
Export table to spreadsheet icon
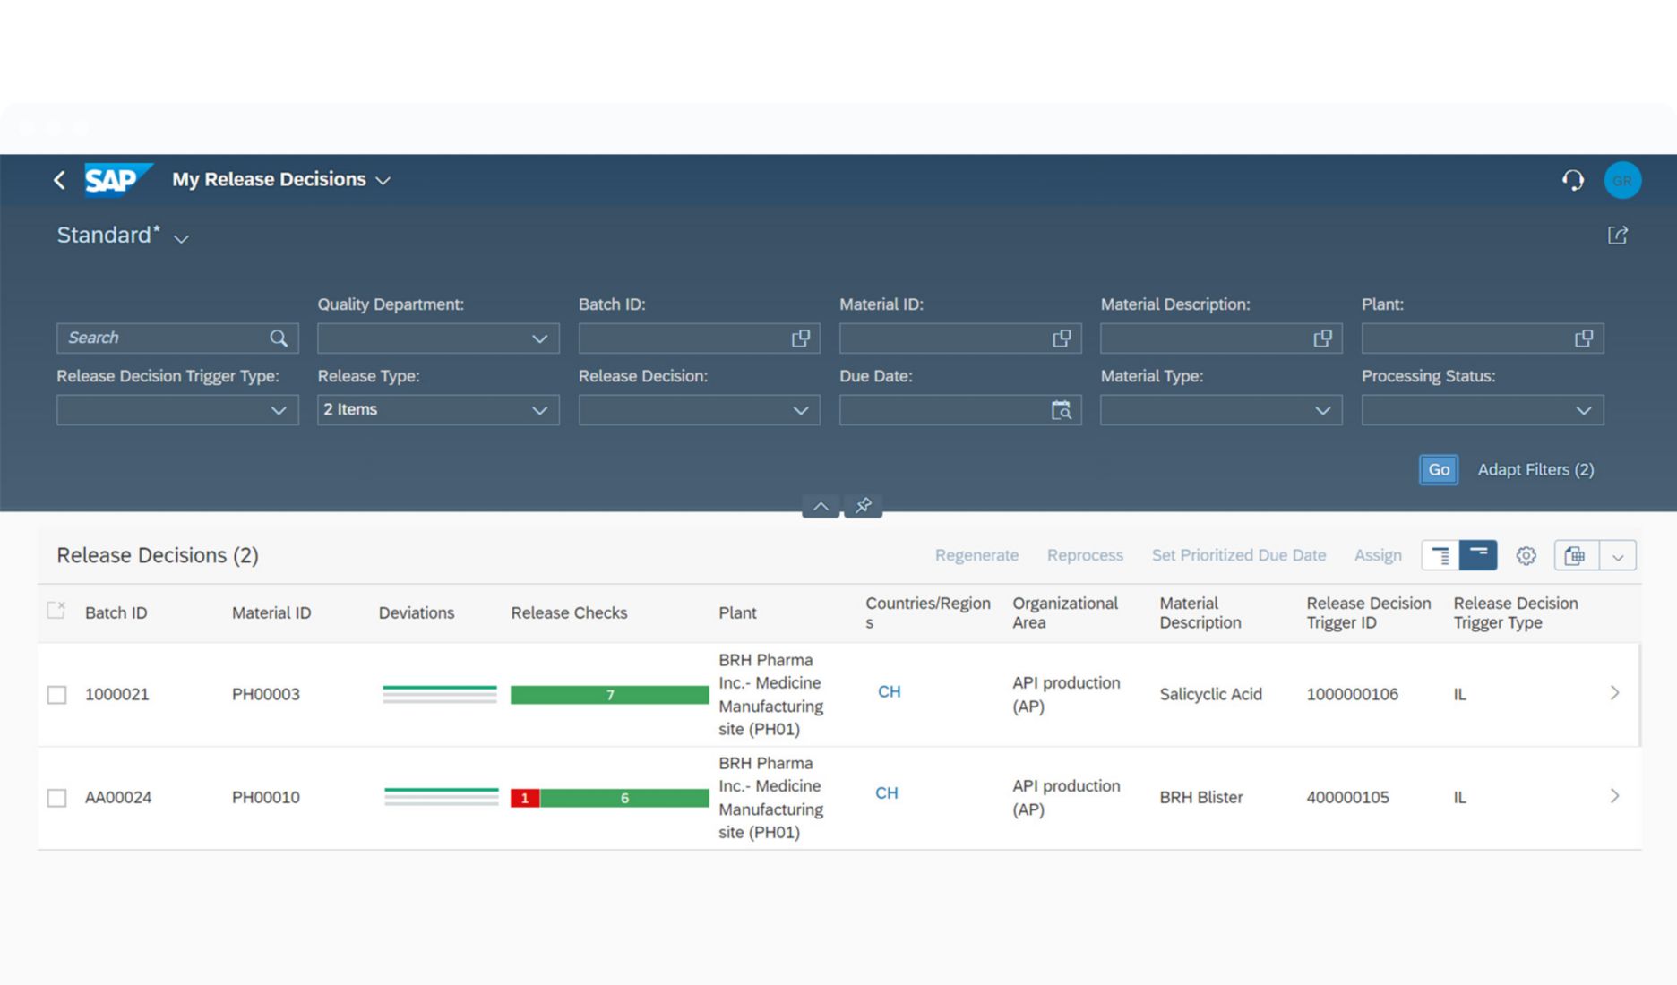(x=1575, y=555)
